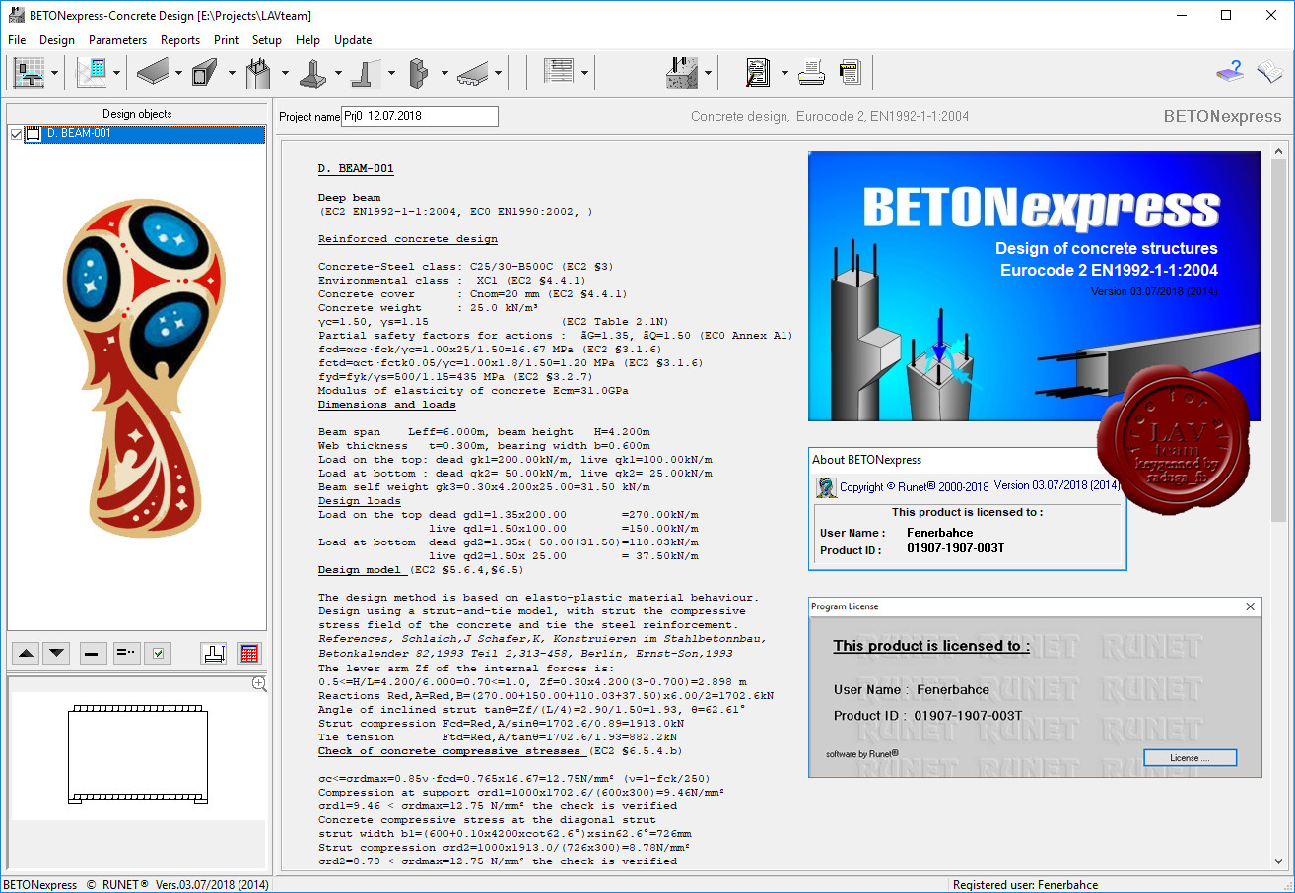This screenshot has width=1295, height=893.
Task: Click the report preview document icon
Action: point(758,72)
